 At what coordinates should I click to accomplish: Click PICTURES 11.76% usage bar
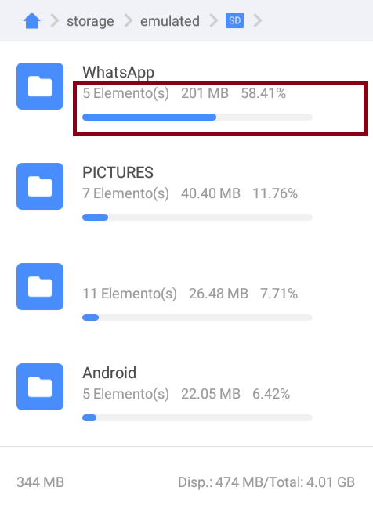coord(197,217)
